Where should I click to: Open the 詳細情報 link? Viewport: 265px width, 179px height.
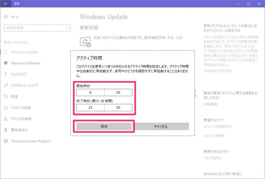[210, 104]
